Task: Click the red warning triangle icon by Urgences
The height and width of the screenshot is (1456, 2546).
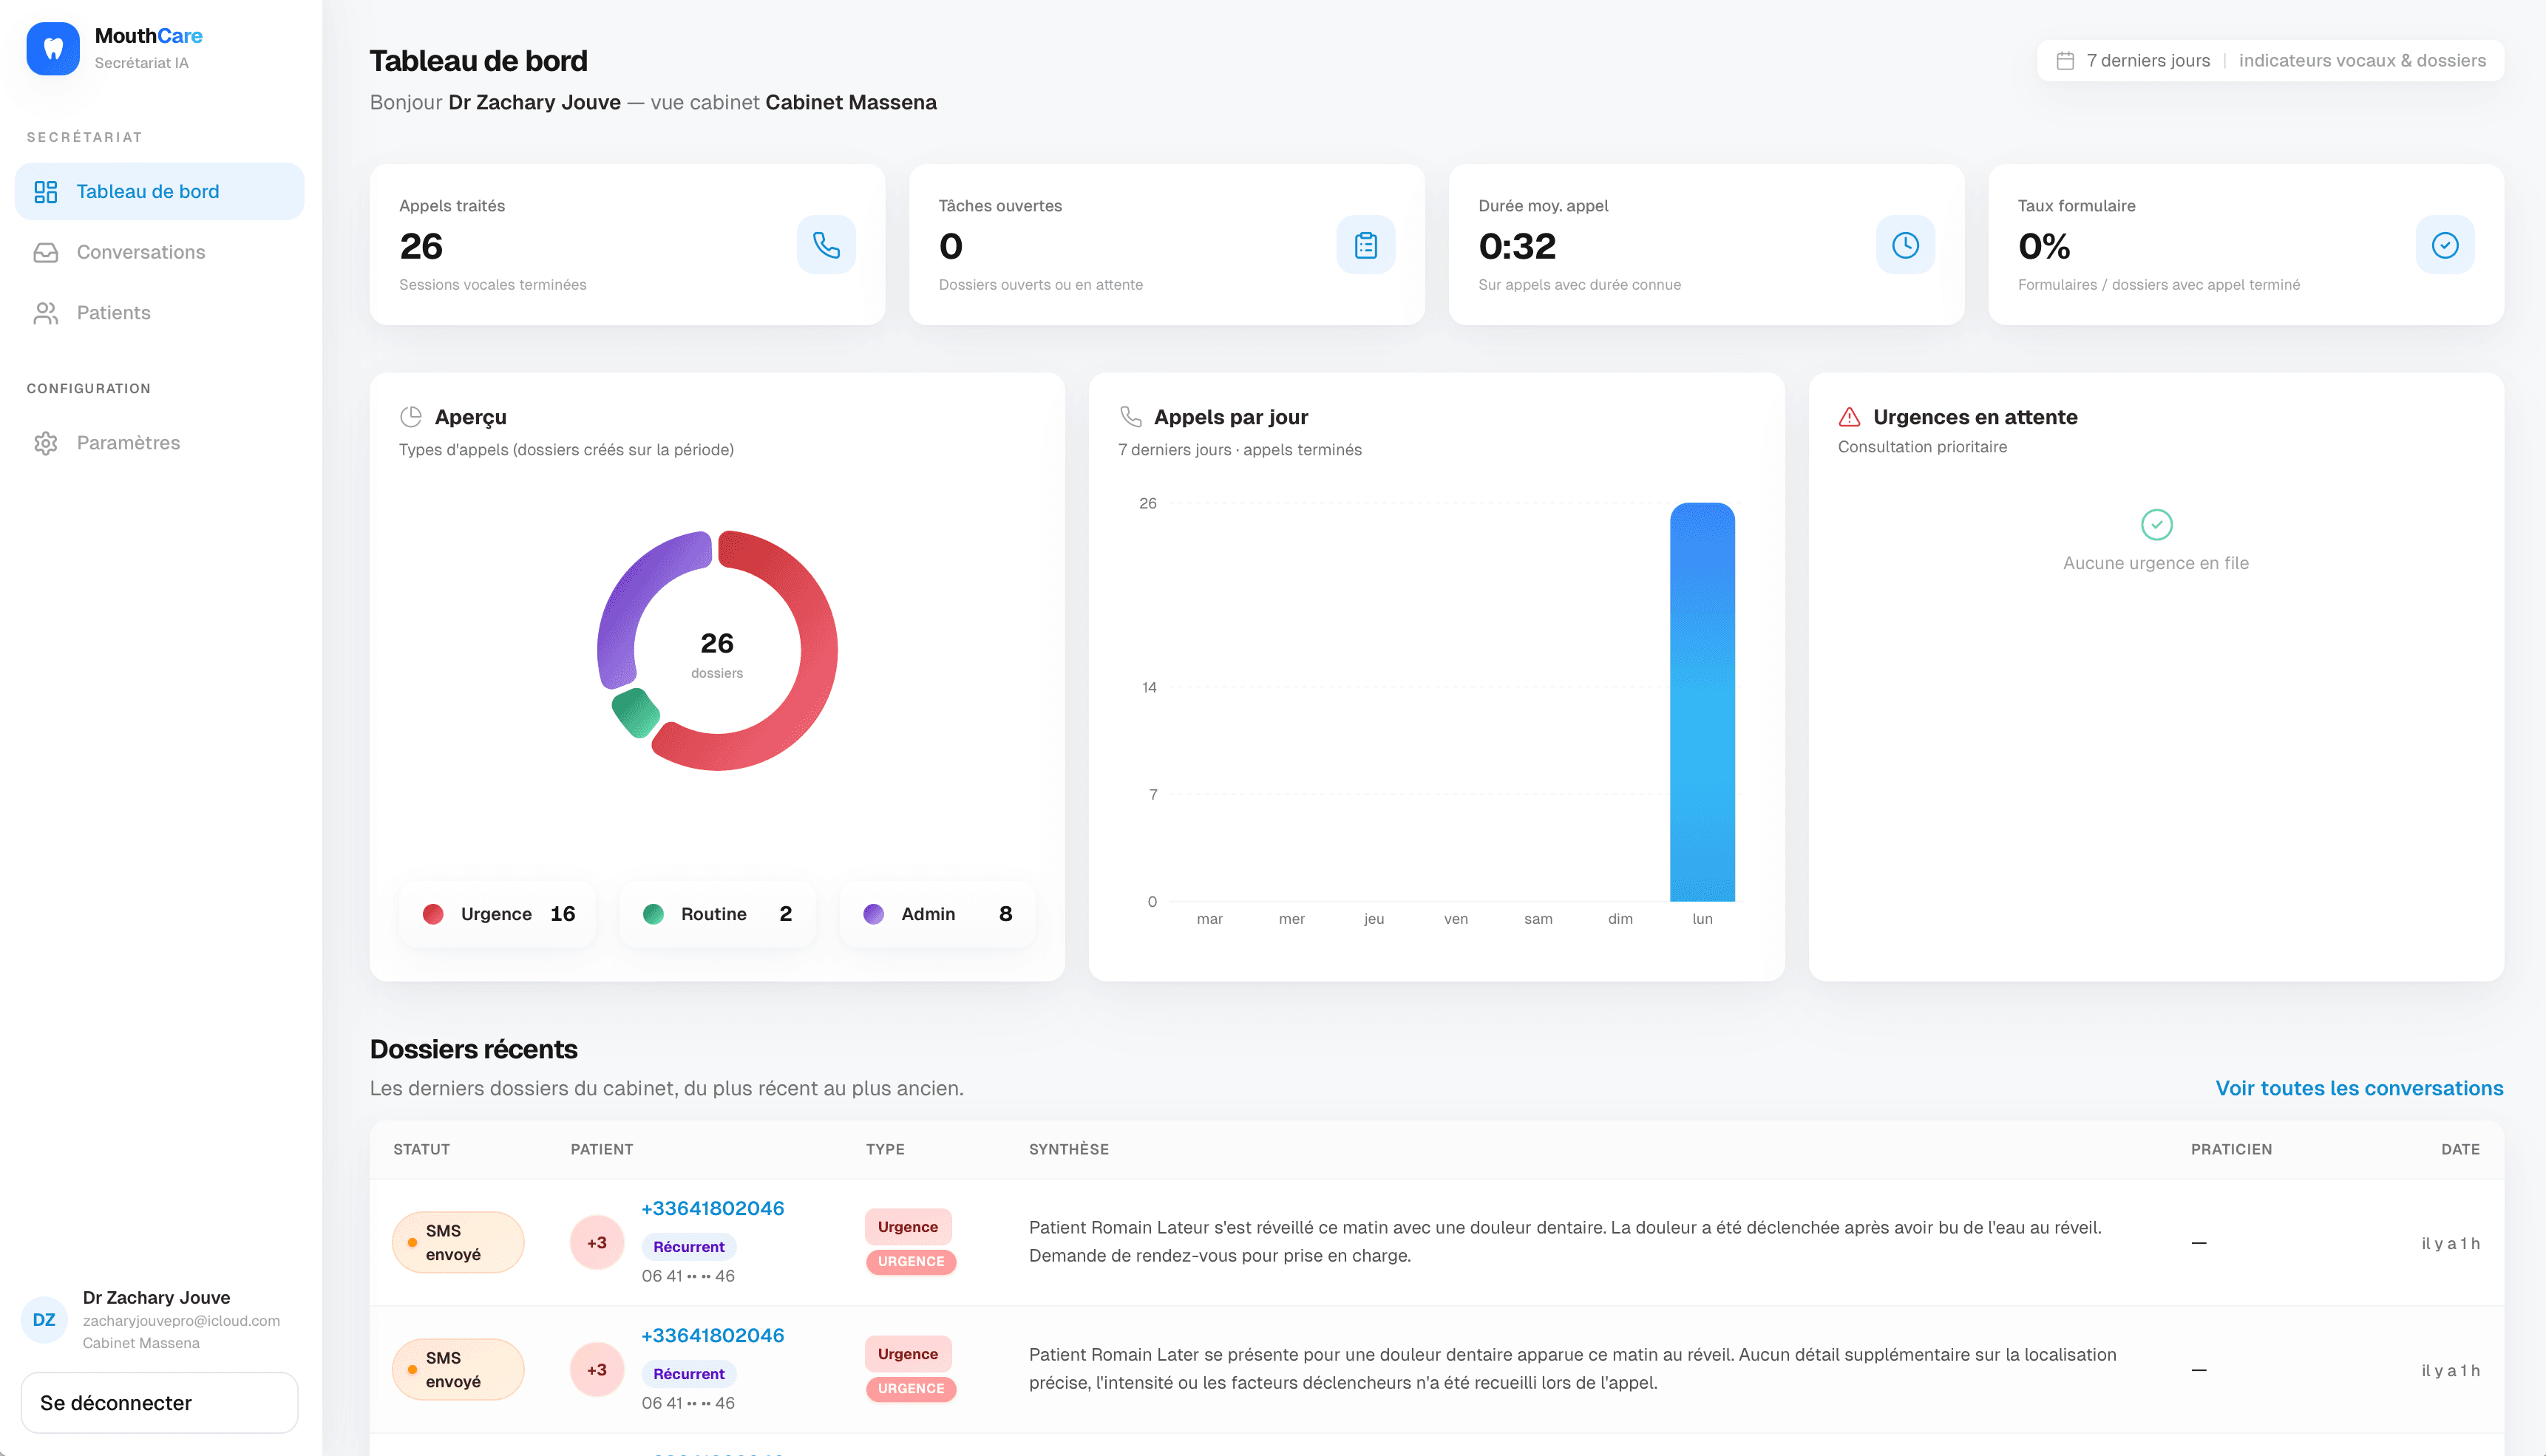Action: (1850, 417)
